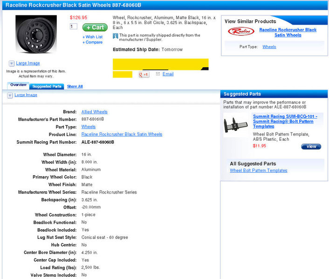329x279 pixels.
Task: Click the bolt pattern template thumbnail
Action: coord(236,125)
